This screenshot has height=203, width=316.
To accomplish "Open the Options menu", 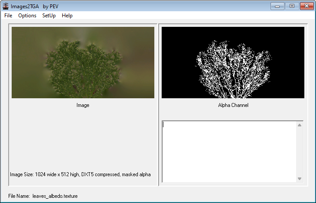I will (27, 16).
